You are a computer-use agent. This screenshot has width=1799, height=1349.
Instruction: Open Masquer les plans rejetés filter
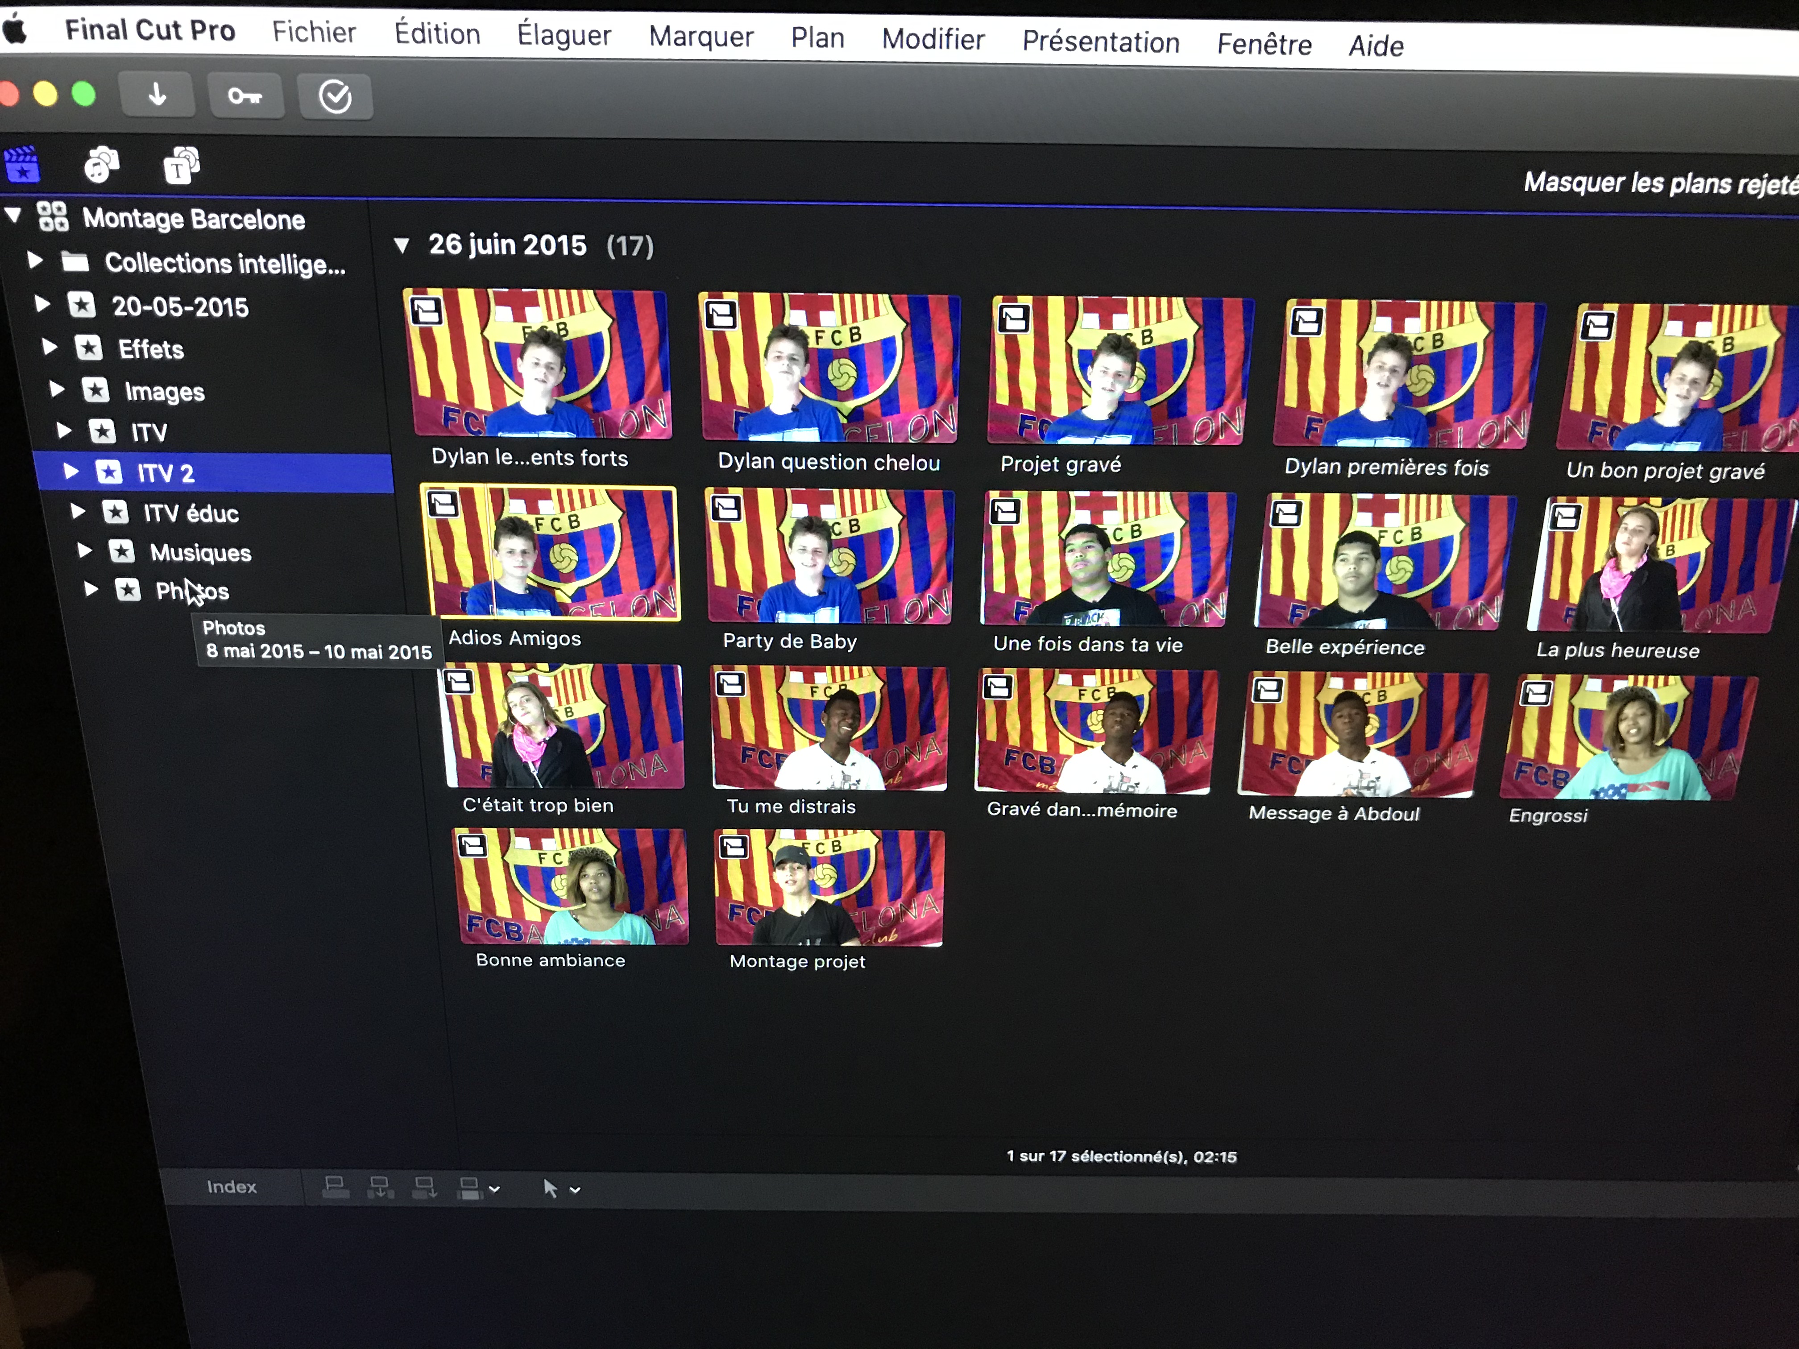pyautogui.click(x=1659, y=184)
